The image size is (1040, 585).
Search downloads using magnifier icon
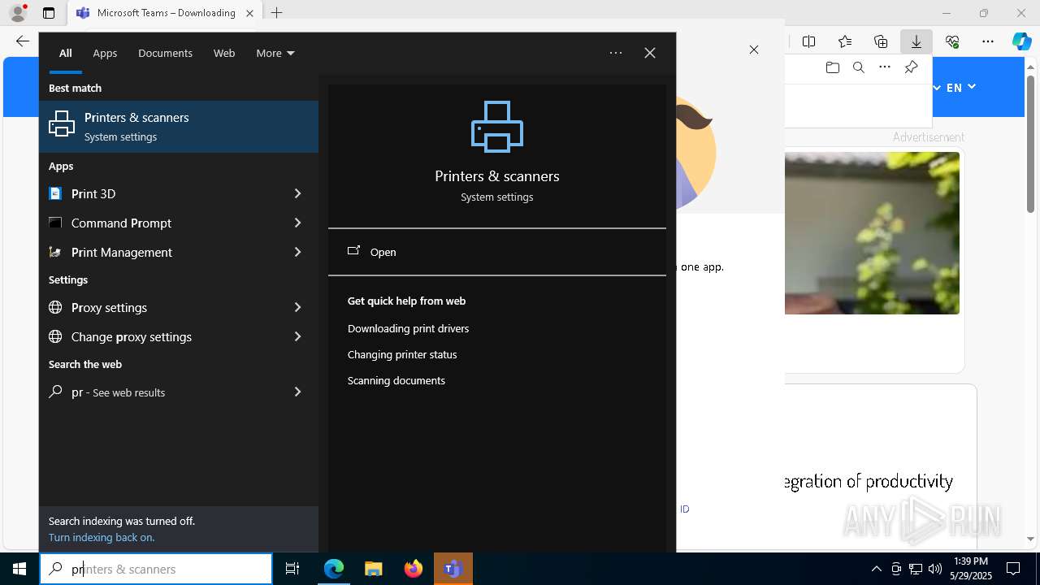(858, 67)
